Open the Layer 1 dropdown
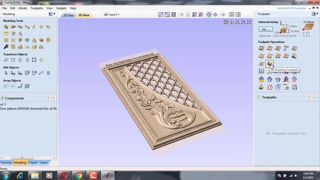The width and height of the screenshot is (320, 180). (112, 14)
